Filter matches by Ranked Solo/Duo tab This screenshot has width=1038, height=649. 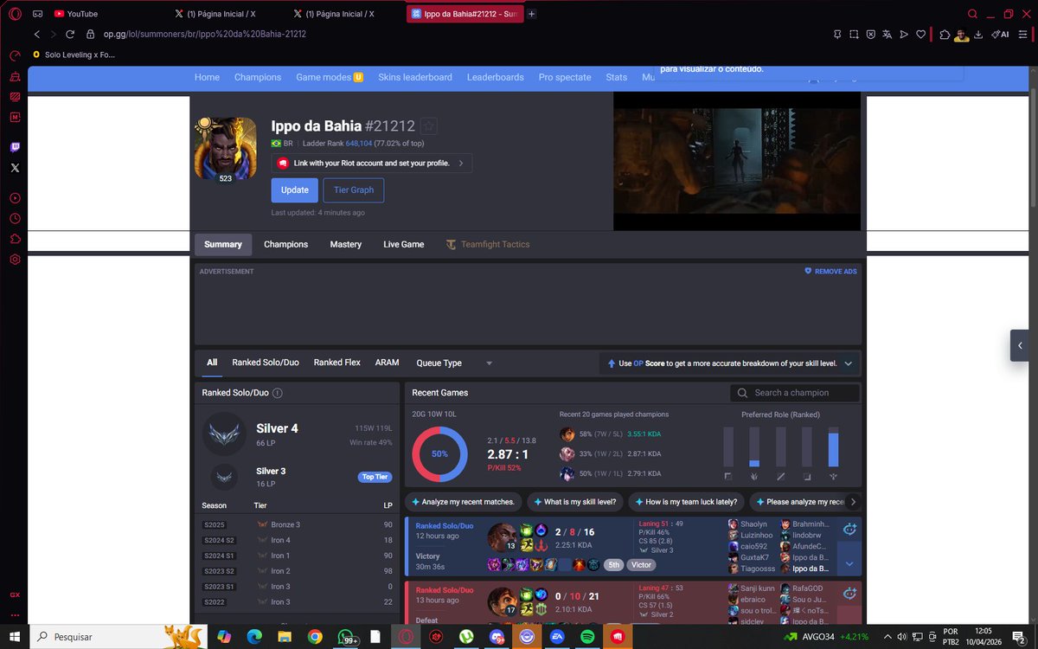coord(266,363)
